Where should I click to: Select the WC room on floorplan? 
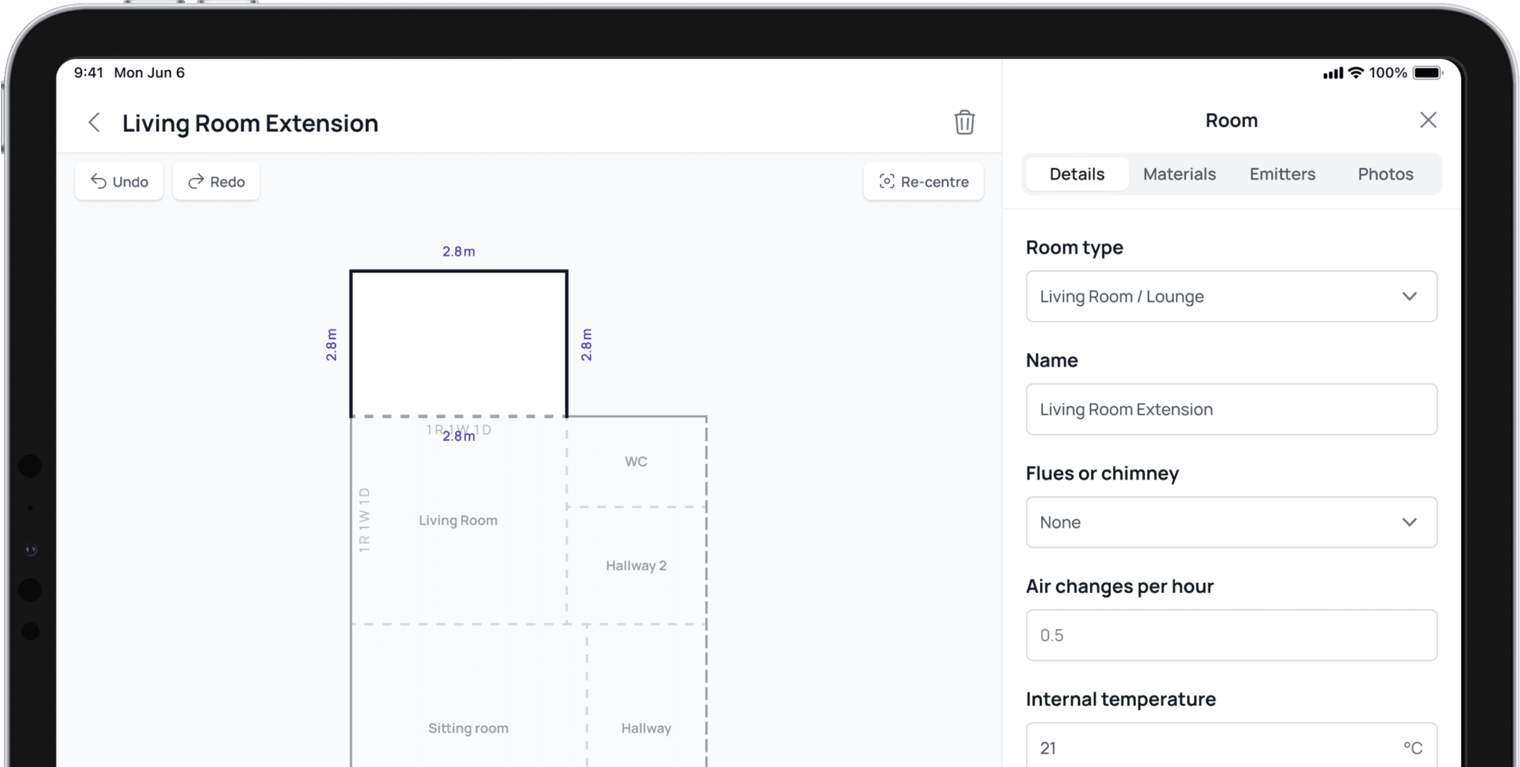pyautogui.click(x=636, y=461)
